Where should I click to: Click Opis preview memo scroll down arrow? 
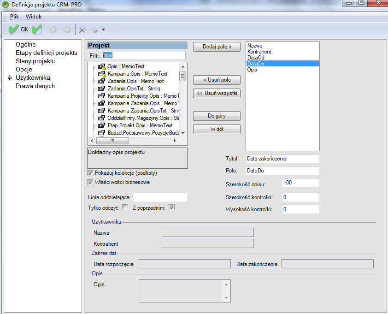(226, 298)
